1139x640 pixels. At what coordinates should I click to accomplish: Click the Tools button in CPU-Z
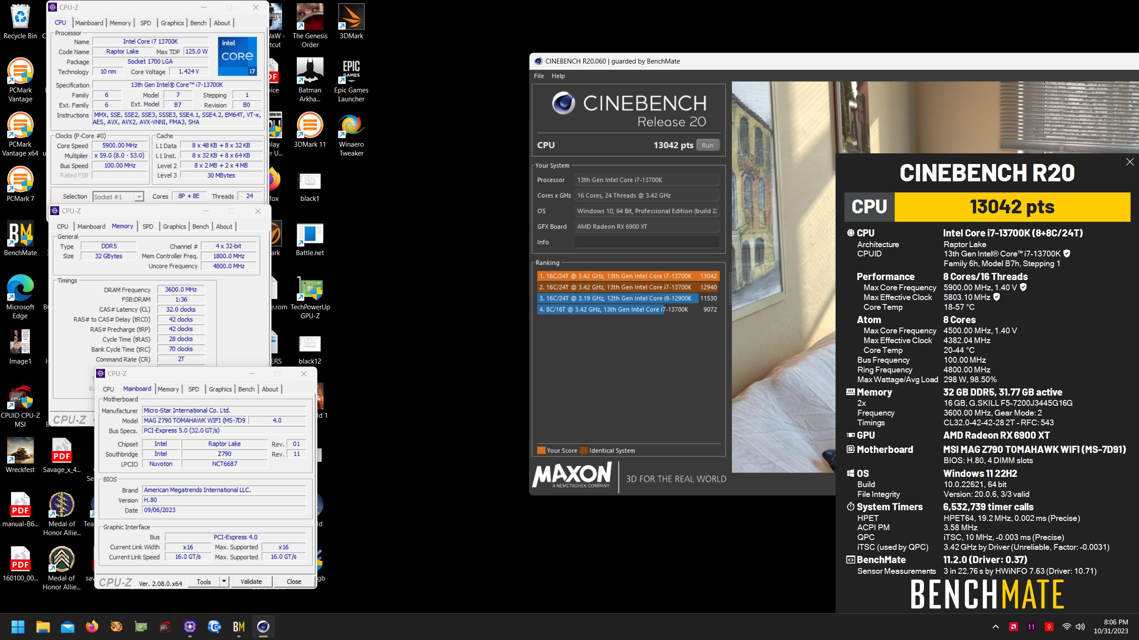(204, 581)
